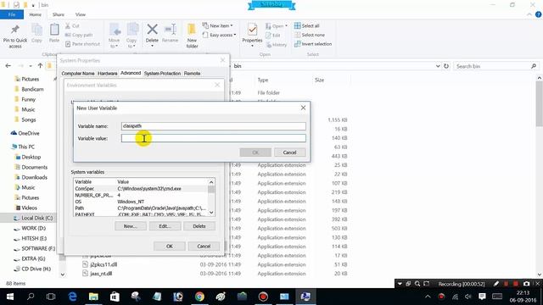Switch to System Protection tab
Image resolution: width=543 pixels, height=305 pixels.
(162, 74)
